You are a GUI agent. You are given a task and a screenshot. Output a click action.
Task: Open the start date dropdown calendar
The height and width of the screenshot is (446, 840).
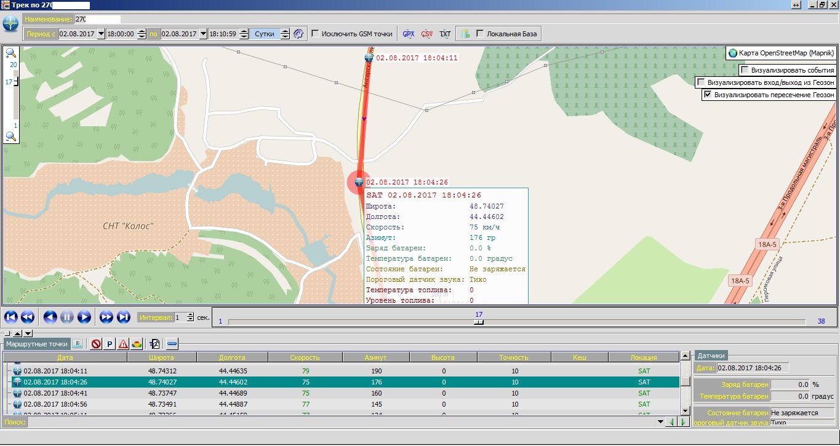coord(102,34)
